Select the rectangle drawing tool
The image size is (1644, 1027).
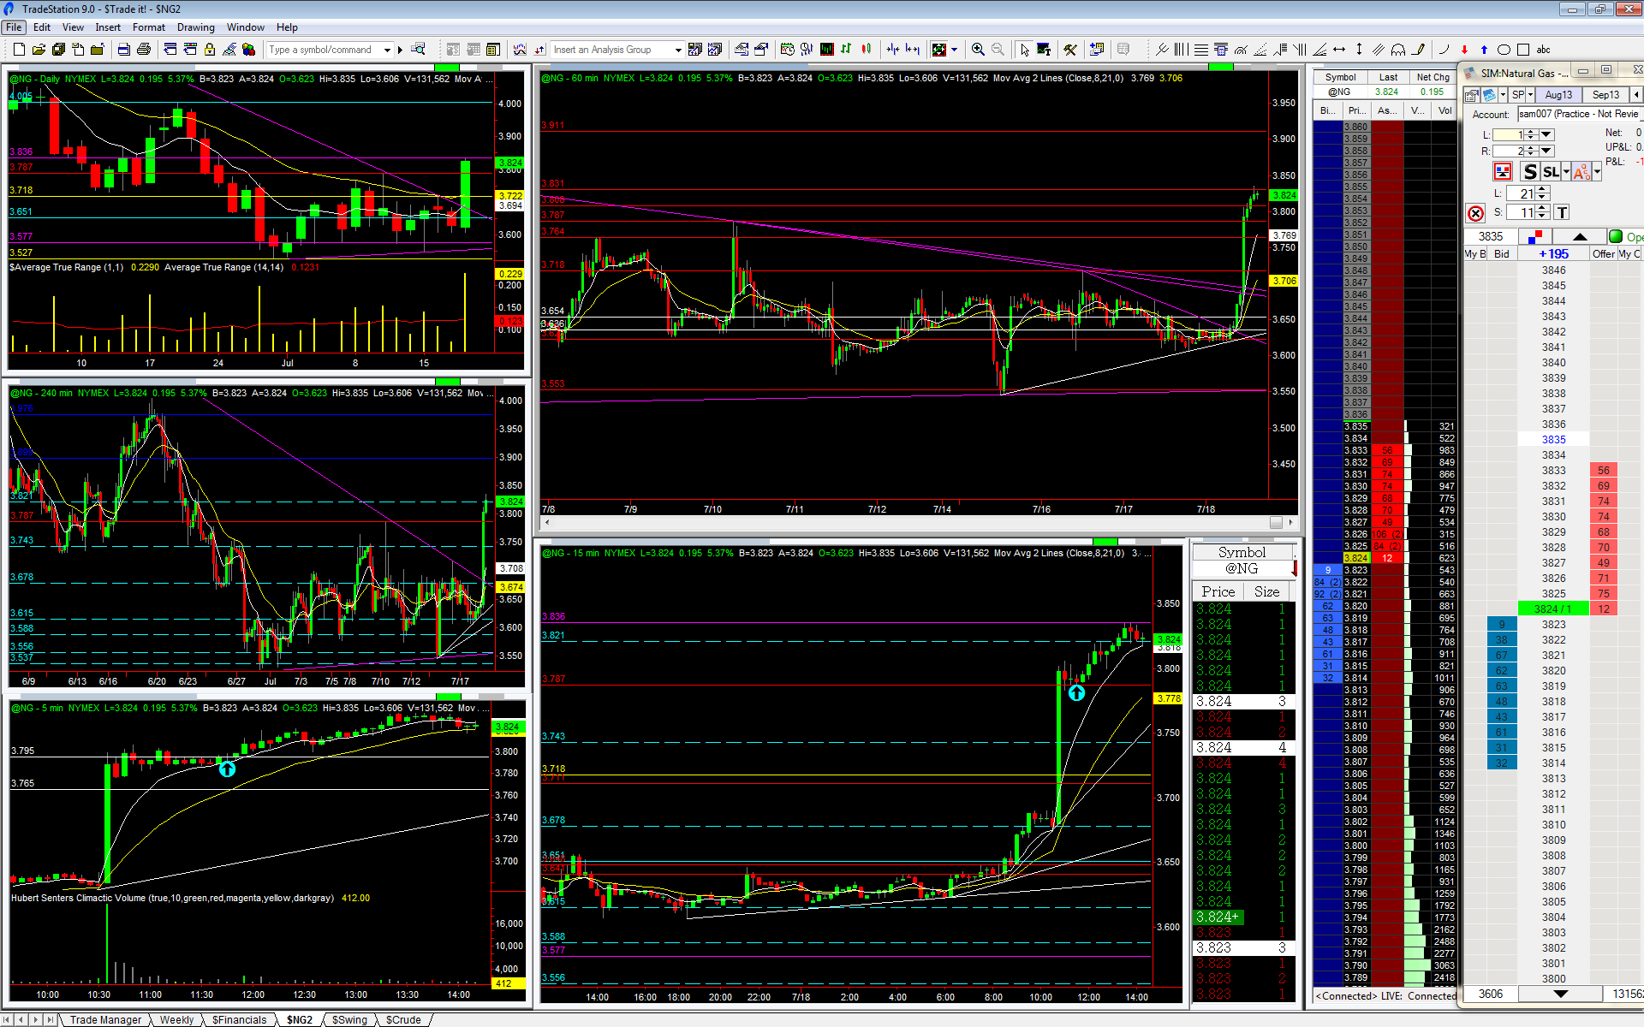tap(1523, 50)
